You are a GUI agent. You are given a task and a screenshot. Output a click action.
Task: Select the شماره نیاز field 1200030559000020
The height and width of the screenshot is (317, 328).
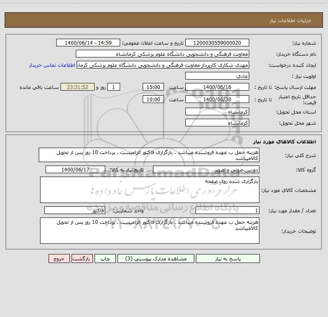click(217, 43)
